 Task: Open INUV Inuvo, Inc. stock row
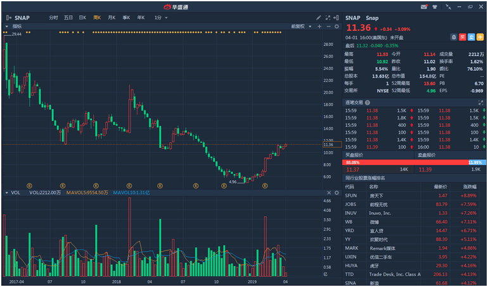pos(414,213)
